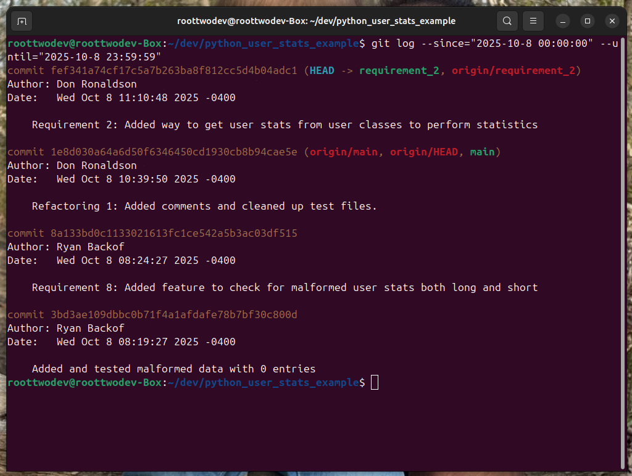Open the terminal search
Image resolution: width=632 pixels, height=476 pixels.
tap(507, 20)
